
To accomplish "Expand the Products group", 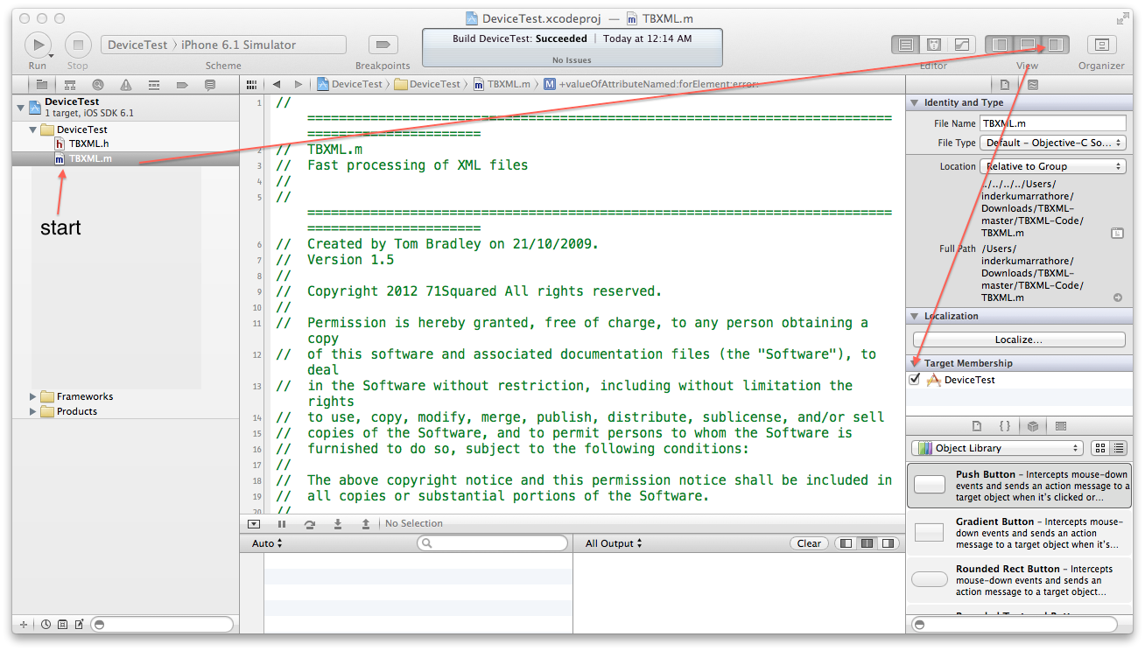I will 33,411.
